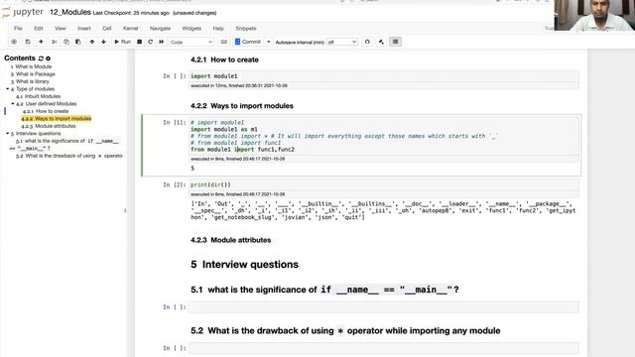Click the Jupyter logo
The image size is (635, 357).
pos(22,12)
